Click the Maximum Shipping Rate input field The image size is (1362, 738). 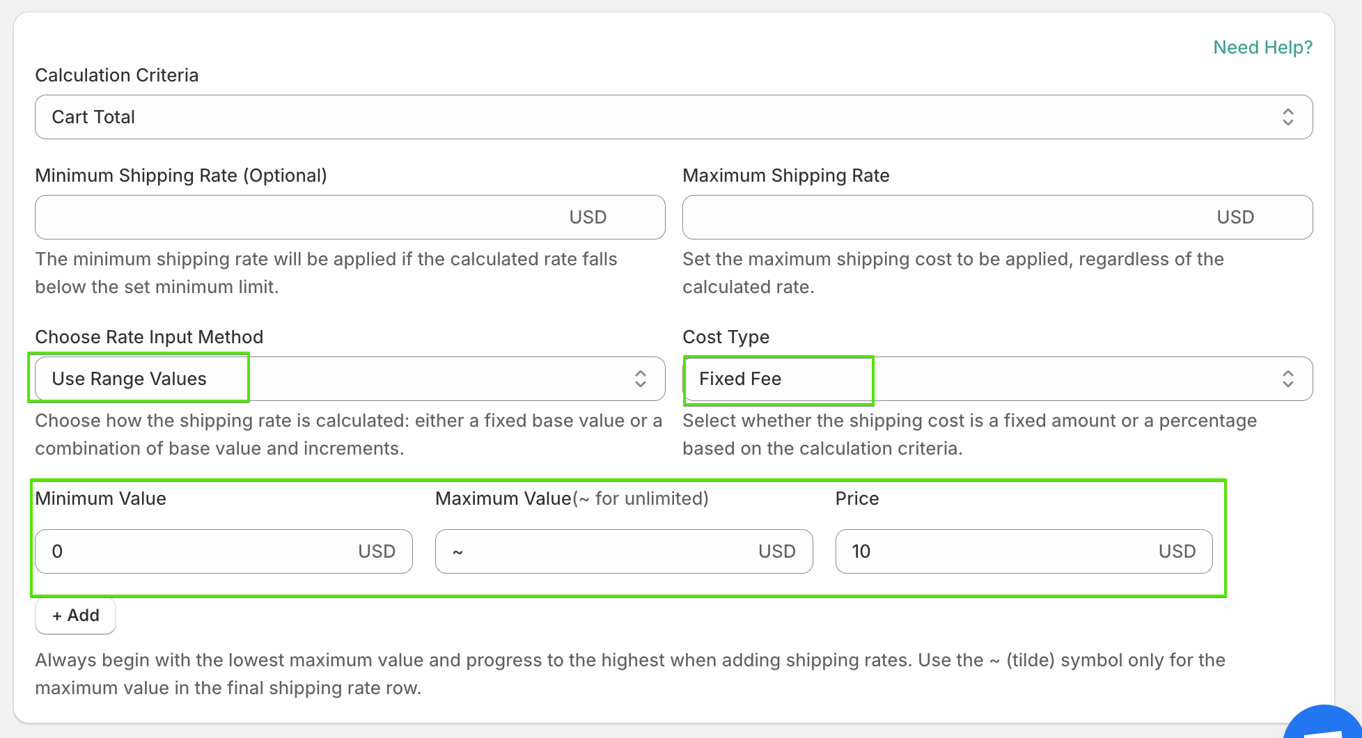pos(947,217)
